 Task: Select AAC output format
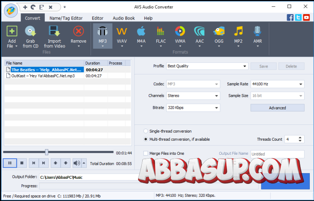[x=200, y=36]
